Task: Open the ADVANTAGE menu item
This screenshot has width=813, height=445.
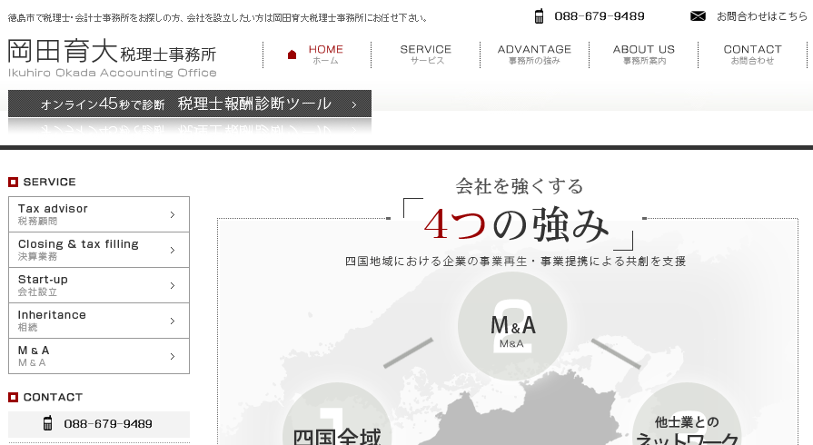Action: pos(534,54)
